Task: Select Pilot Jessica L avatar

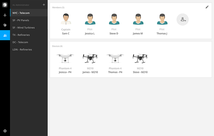Action: pos(90,19)
